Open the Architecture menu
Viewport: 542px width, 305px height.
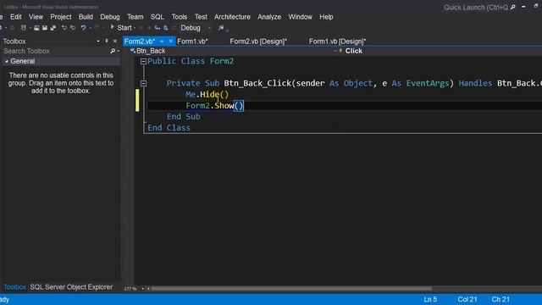click(x=232, y=17)
